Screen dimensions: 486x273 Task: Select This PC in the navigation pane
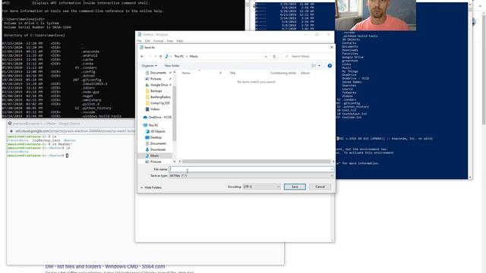[153, 125]
